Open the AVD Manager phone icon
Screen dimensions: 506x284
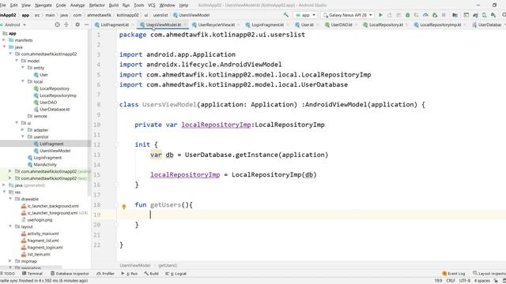click(x=484, y=15)
